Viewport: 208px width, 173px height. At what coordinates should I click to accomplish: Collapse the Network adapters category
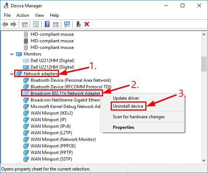(x=12, y=74)
